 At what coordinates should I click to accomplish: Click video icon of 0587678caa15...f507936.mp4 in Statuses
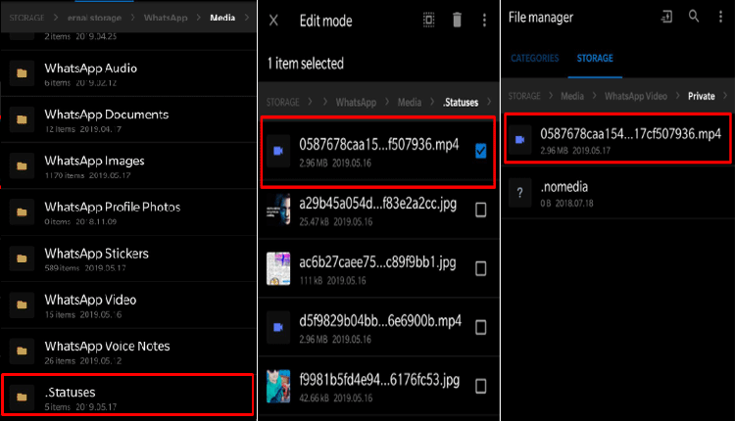278,151
